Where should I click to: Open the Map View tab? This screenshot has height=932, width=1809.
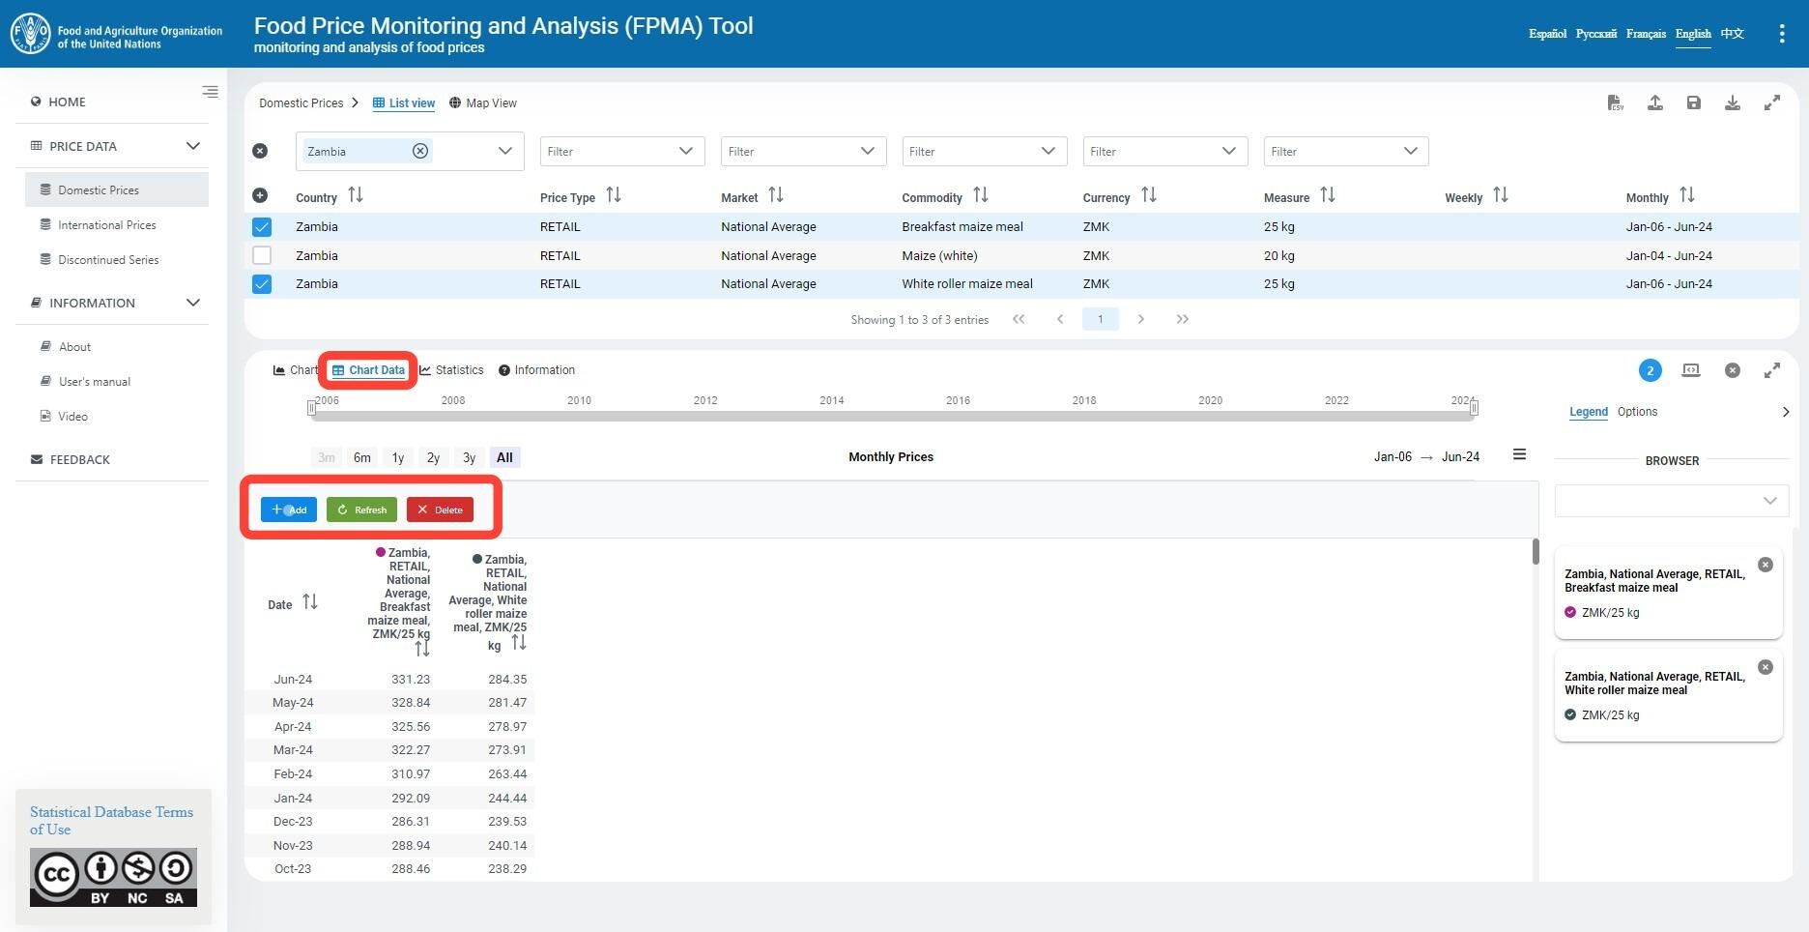click(x=483, y=103)
